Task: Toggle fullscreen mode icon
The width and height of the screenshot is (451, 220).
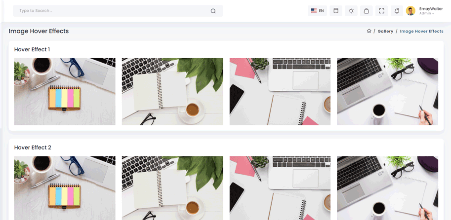Action: (382, 11)
